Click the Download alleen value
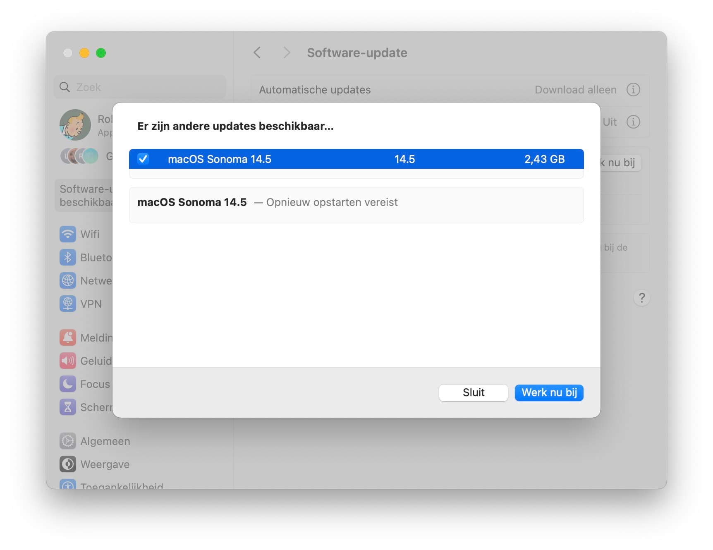The height and width of the screenshot is (550, 713). pos(575,90)
